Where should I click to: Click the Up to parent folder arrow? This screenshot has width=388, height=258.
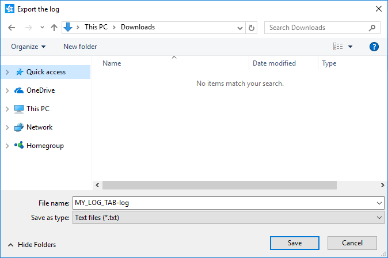point(54,28)
